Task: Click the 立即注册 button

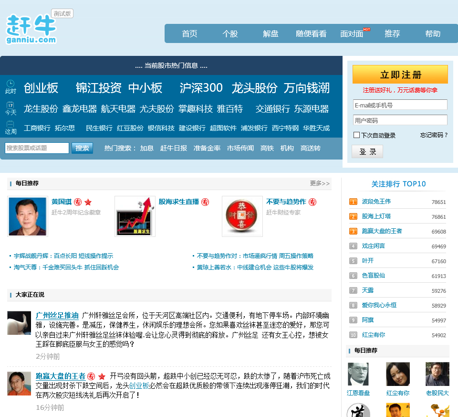Action: (400, 75)
